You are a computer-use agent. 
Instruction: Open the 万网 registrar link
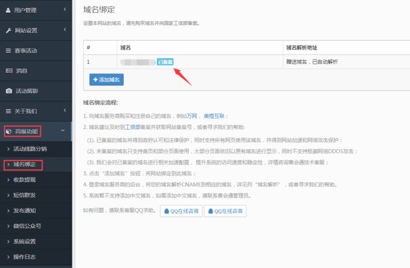[192, 116]
